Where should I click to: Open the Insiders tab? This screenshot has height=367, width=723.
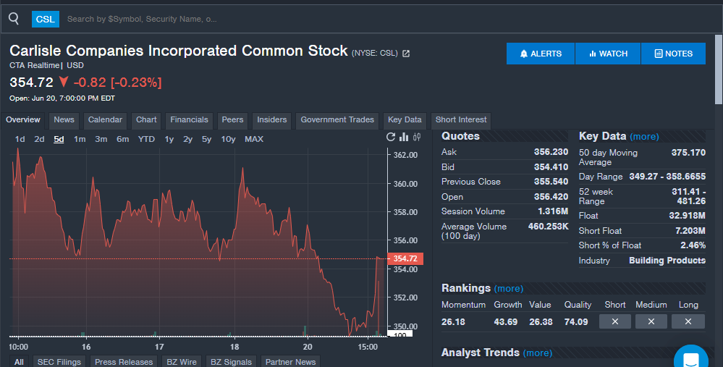[271, 120]
